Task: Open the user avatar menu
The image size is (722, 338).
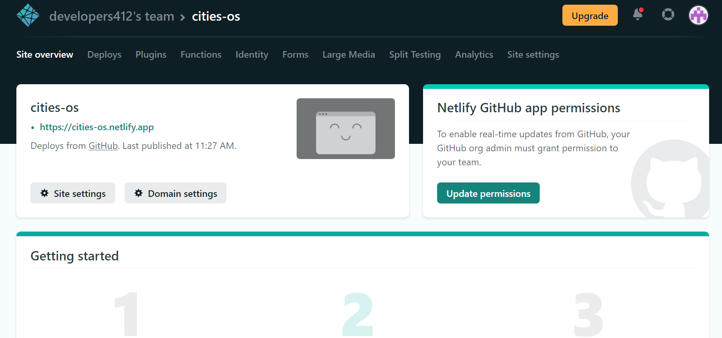Action: click(x=698, y=15)
